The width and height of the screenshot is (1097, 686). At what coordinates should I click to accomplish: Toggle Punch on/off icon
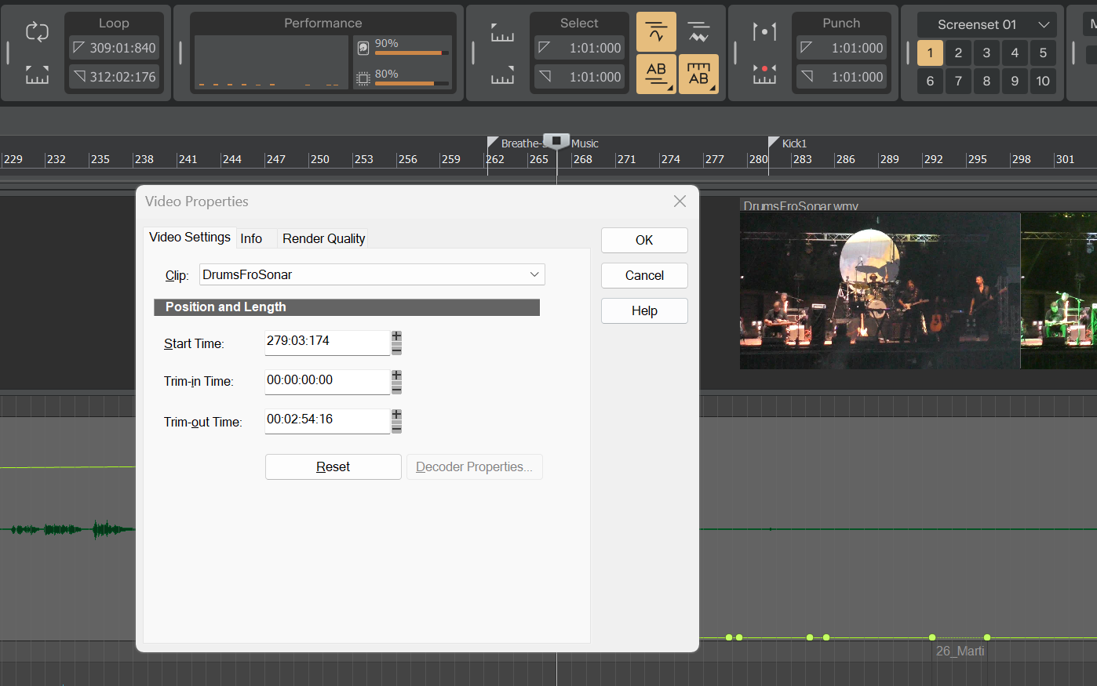pos(764,31)
